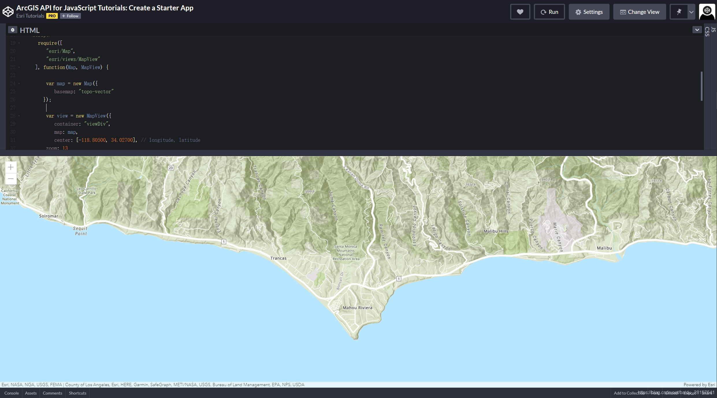Screen dimensions: 717x398
Task: Collapse code fold at line 22
Action: pos(19,67)
